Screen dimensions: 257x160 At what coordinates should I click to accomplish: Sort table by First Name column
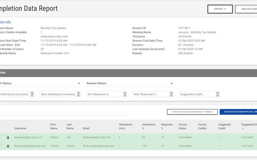coord(54,126)
